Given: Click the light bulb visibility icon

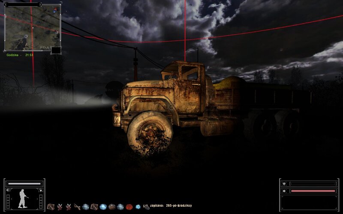Looking at the screenshot, I should [40, 190].
